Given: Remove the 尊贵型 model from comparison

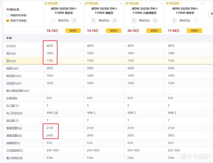Looking at the screenshot, I should (x=202, y=4).
